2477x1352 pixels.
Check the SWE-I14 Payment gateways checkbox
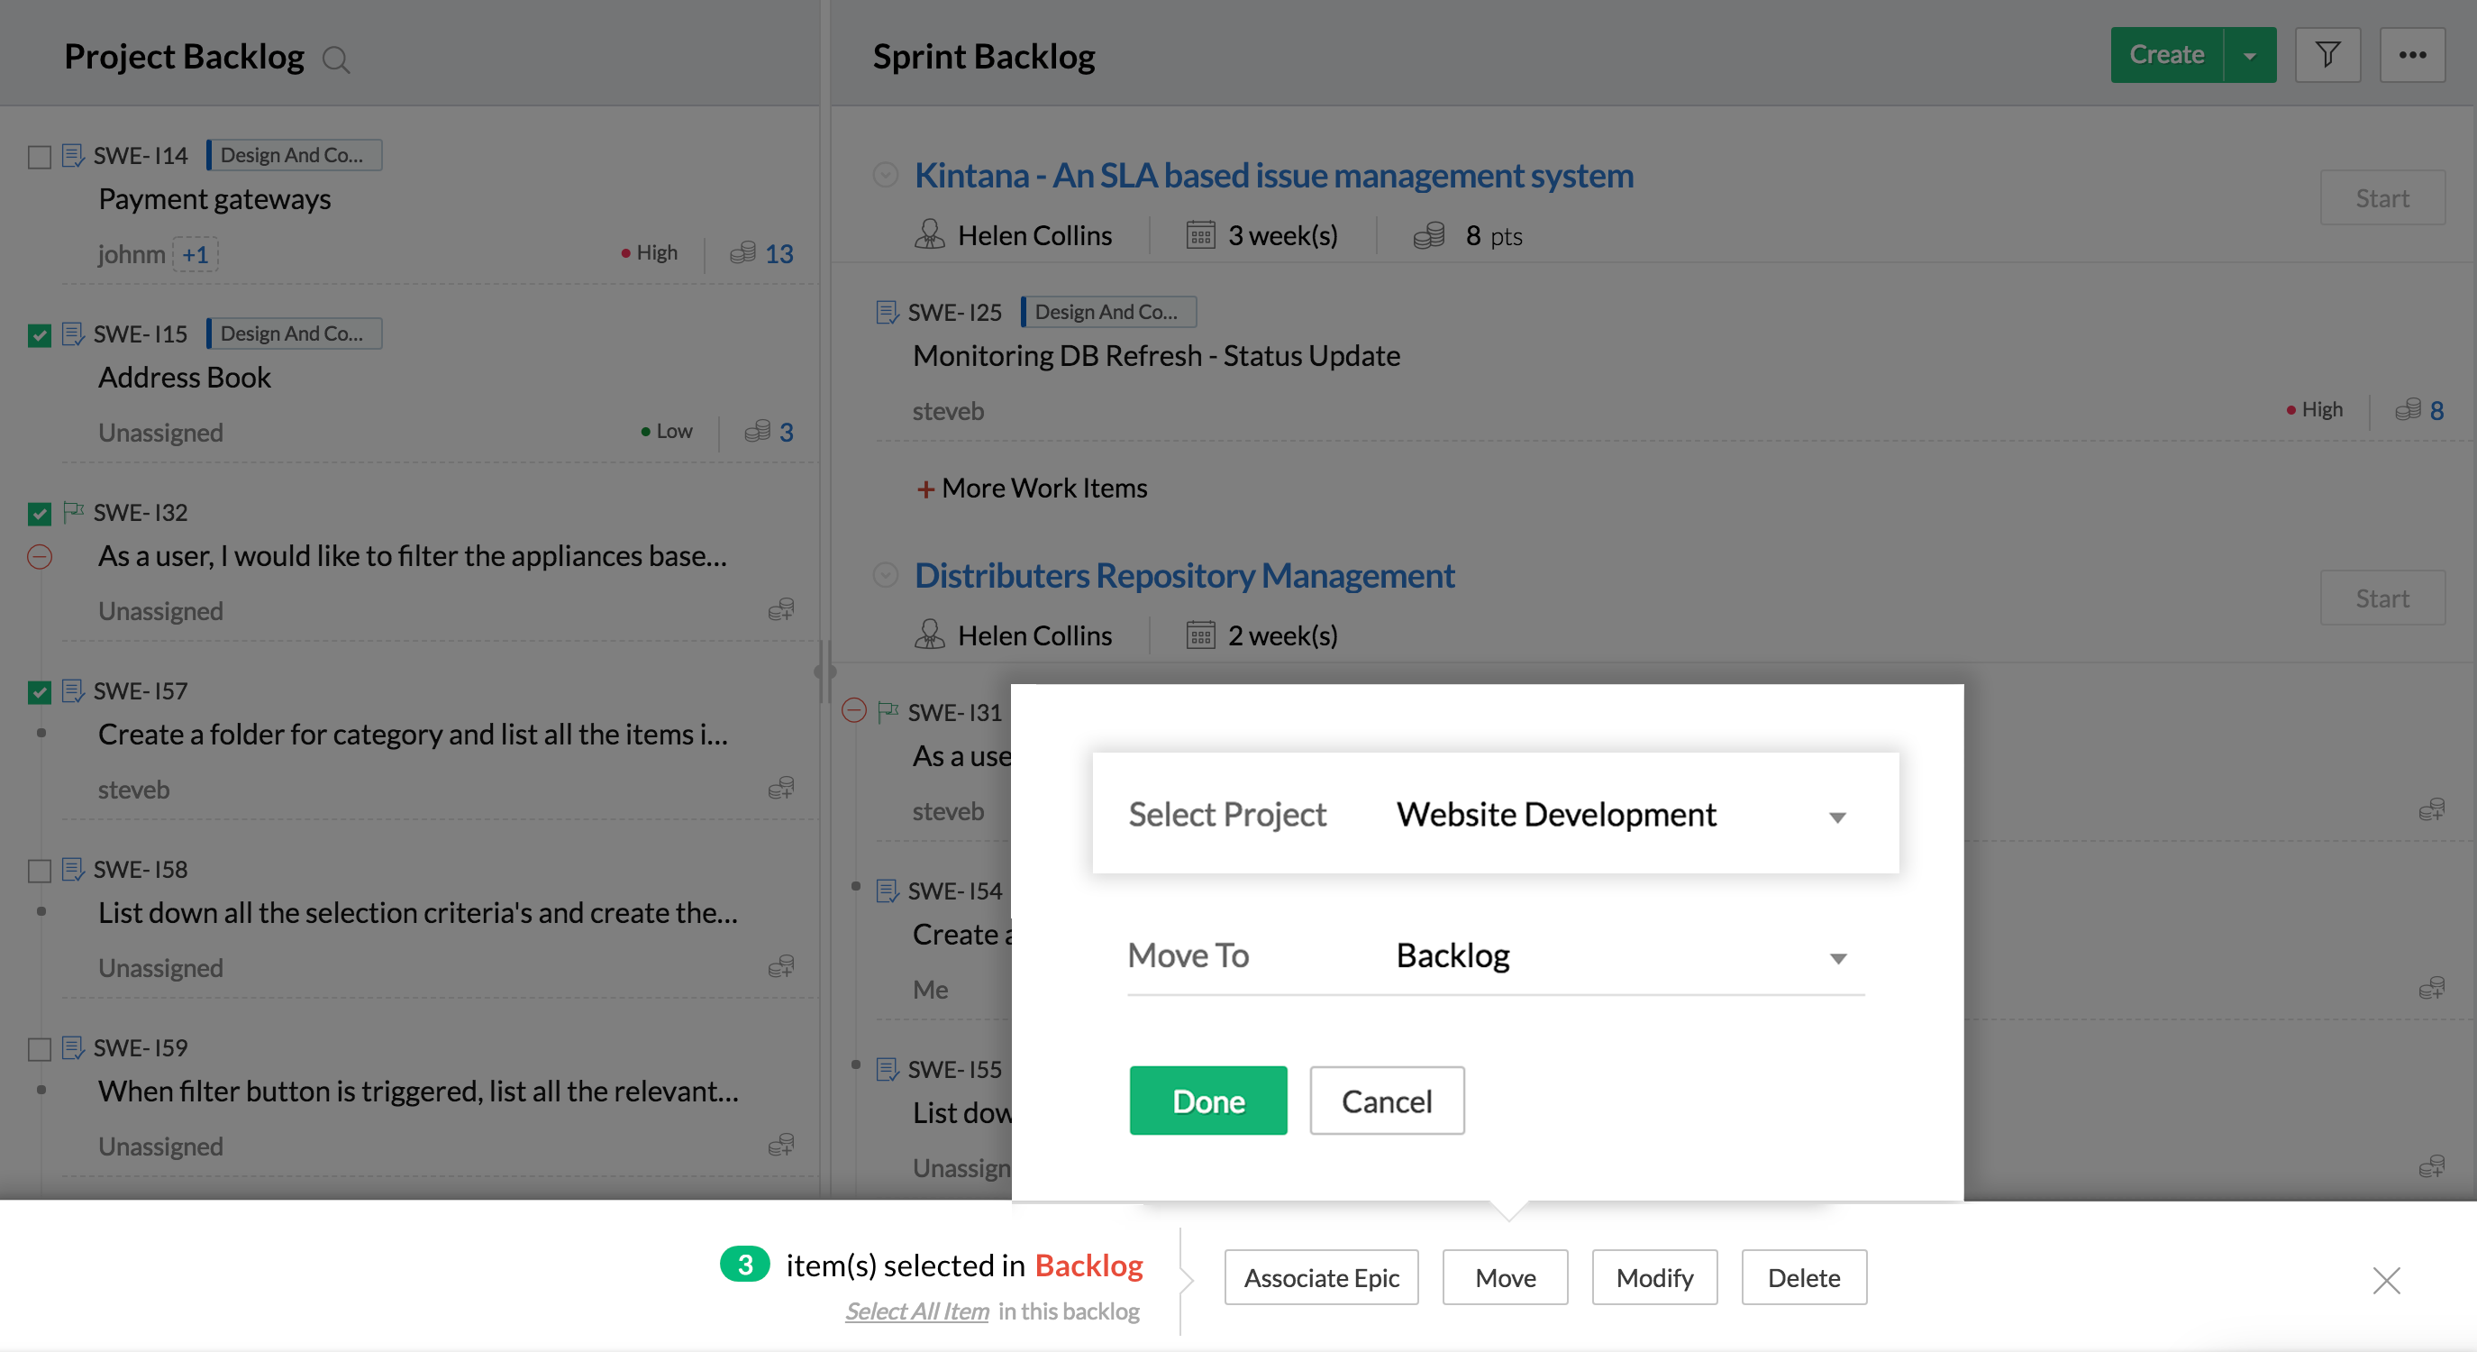click(x=40, y=157)
